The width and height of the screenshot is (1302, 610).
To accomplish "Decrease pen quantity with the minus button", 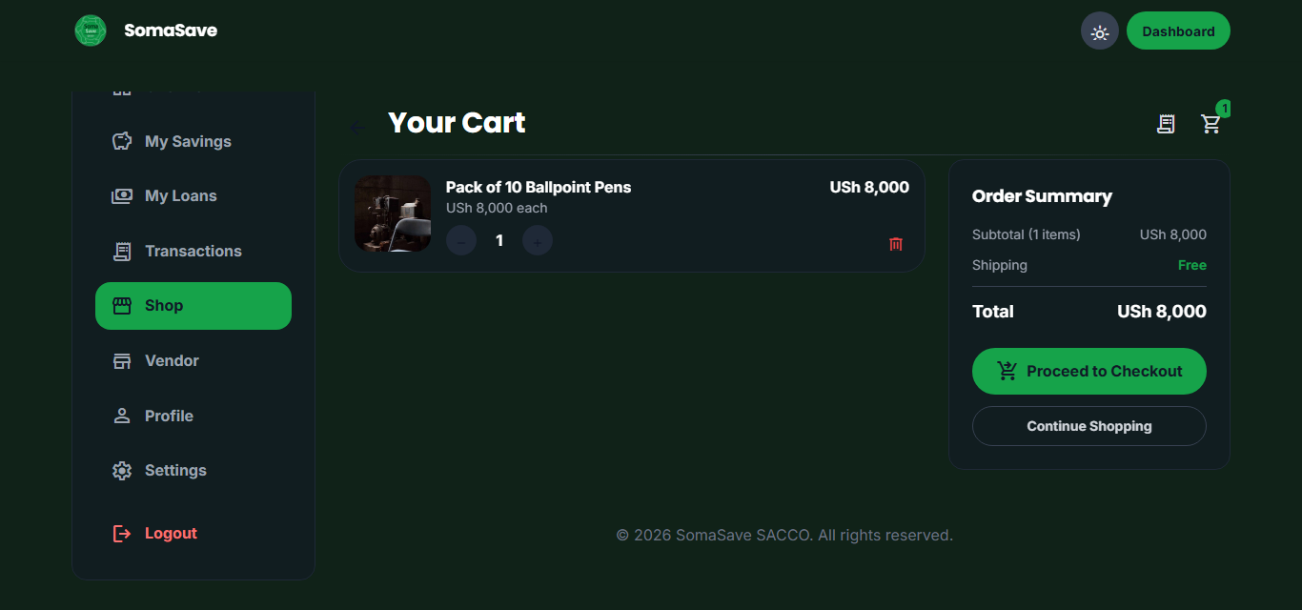I will 460,240.
